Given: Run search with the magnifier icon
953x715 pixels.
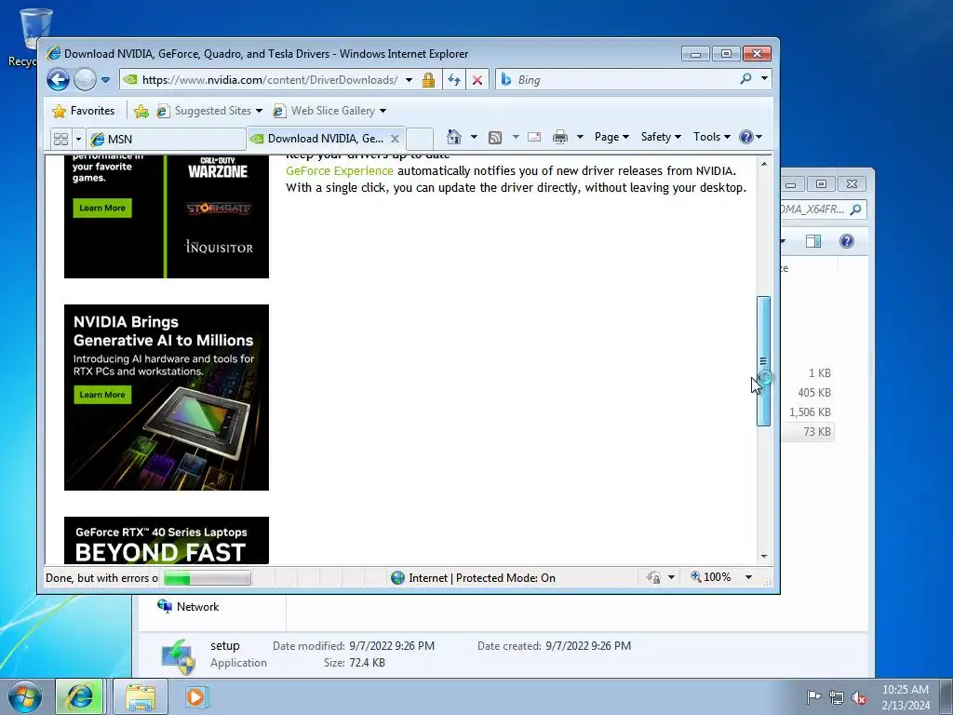Looking at the screenshot, I should 745,79.
